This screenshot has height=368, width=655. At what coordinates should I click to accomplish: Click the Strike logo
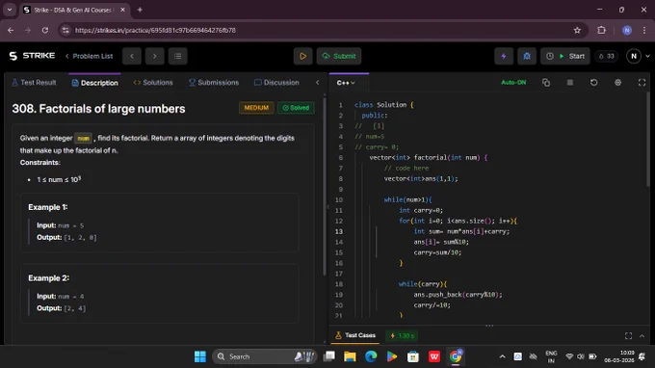tap(32, 56)
